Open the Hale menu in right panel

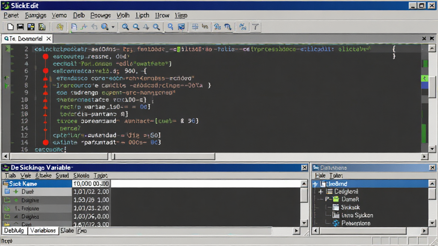pyautogui.click(x=320, y=176)
